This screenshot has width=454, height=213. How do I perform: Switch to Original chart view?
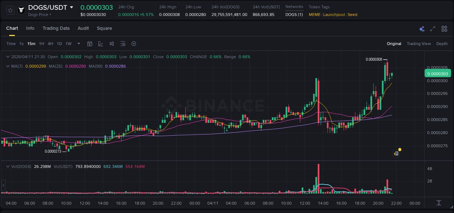[x=394, y=44]
